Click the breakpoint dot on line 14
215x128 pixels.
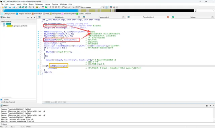(38, 46)
